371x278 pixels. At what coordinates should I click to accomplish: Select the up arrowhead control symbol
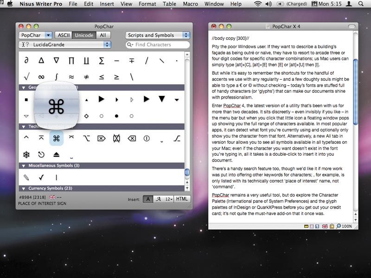26,137
